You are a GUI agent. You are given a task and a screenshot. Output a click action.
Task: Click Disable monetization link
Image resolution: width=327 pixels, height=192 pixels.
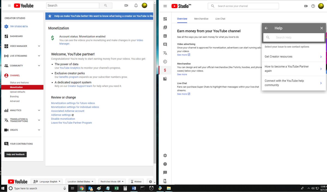pyautogui.click(x=63, y=119)
